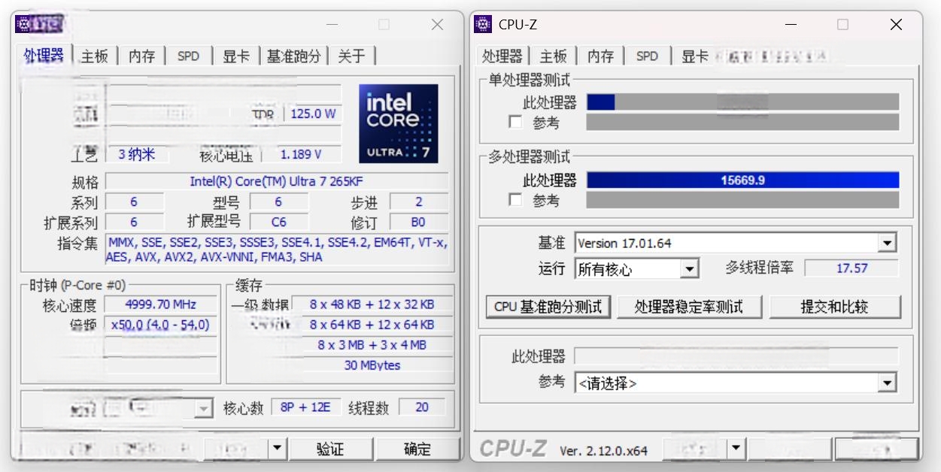Click the single-processor 此处理器 score bar
The width and height of the screenshot is (941, 472).
point(742,102)
